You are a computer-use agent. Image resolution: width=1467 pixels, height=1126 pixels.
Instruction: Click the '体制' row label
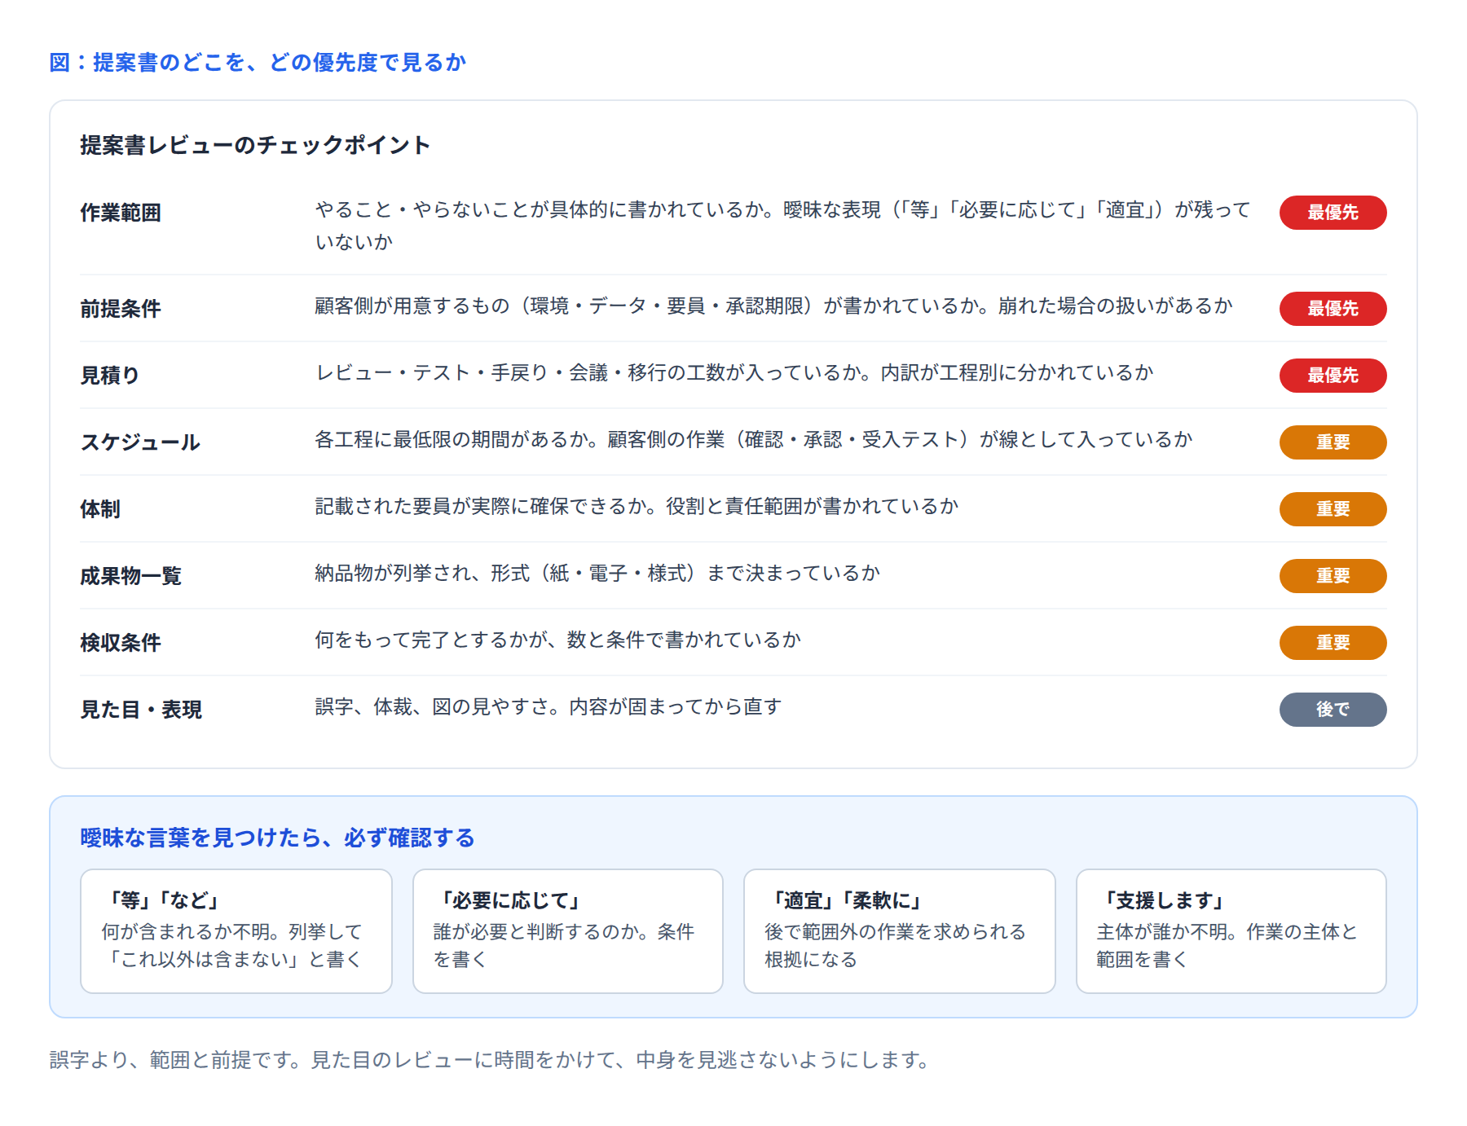click(x=100, y=509)
